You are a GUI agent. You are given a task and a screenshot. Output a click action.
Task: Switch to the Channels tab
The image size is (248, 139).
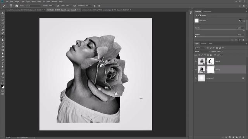tap(203, 44)
